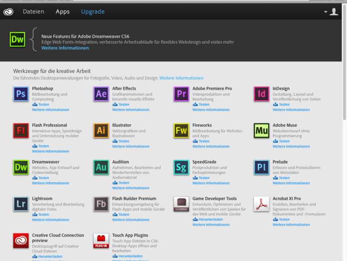Viewport: 347px width, 261px height.
Task: Click the Neue Features für Adobe Dreamweaver CS6 headline
Action: pyautogui.click(x=85, y=37)
